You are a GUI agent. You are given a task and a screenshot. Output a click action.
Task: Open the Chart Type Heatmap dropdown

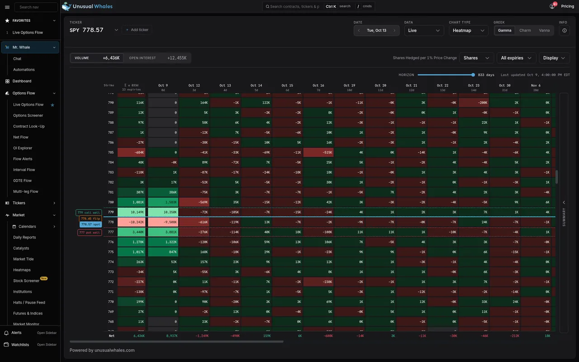(469, 30)
